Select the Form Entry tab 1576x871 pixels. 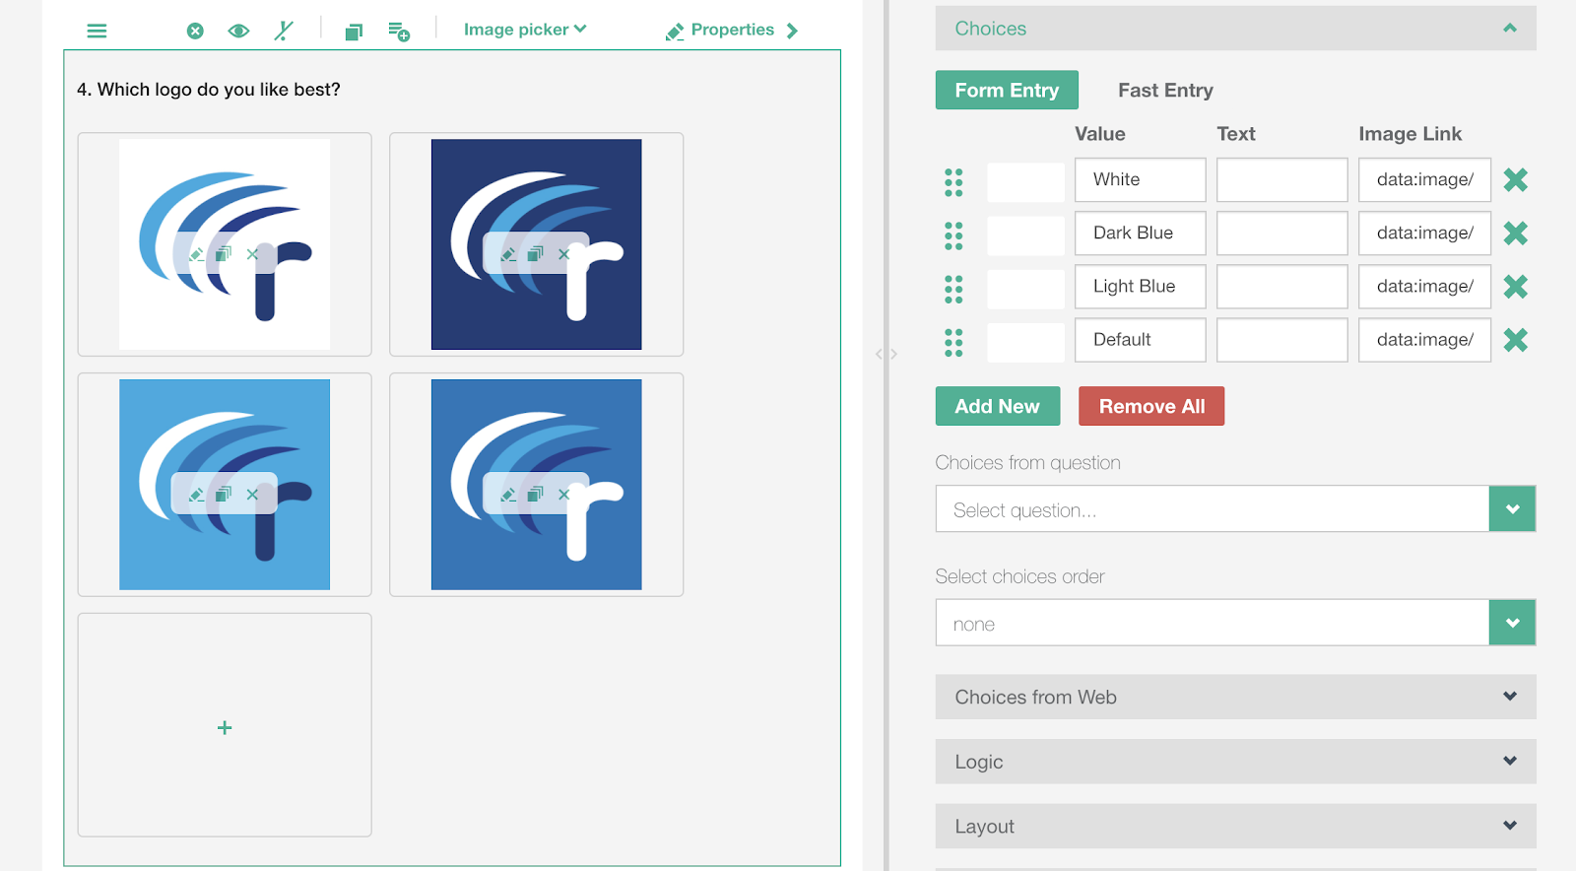1006,91
